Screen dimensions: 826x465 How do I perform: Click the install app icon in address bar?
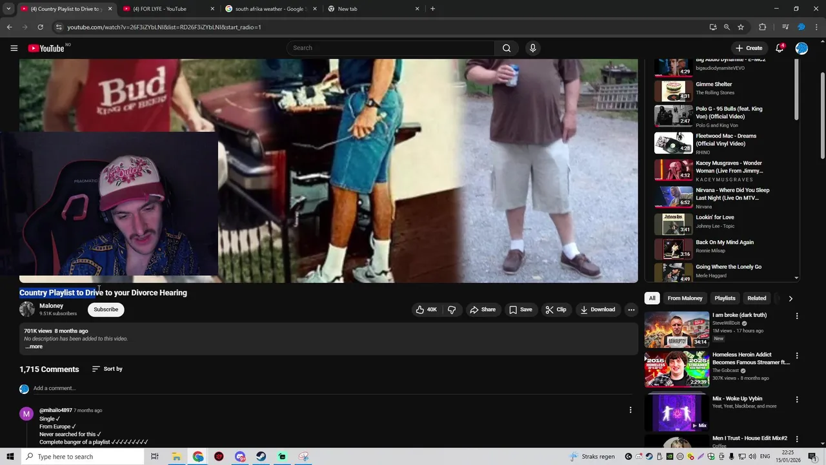tap(712, 27)
